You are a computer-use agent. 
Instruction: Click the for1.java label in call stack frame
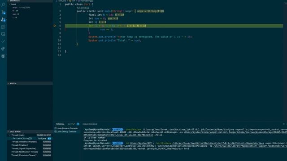(x=42, y=139)
